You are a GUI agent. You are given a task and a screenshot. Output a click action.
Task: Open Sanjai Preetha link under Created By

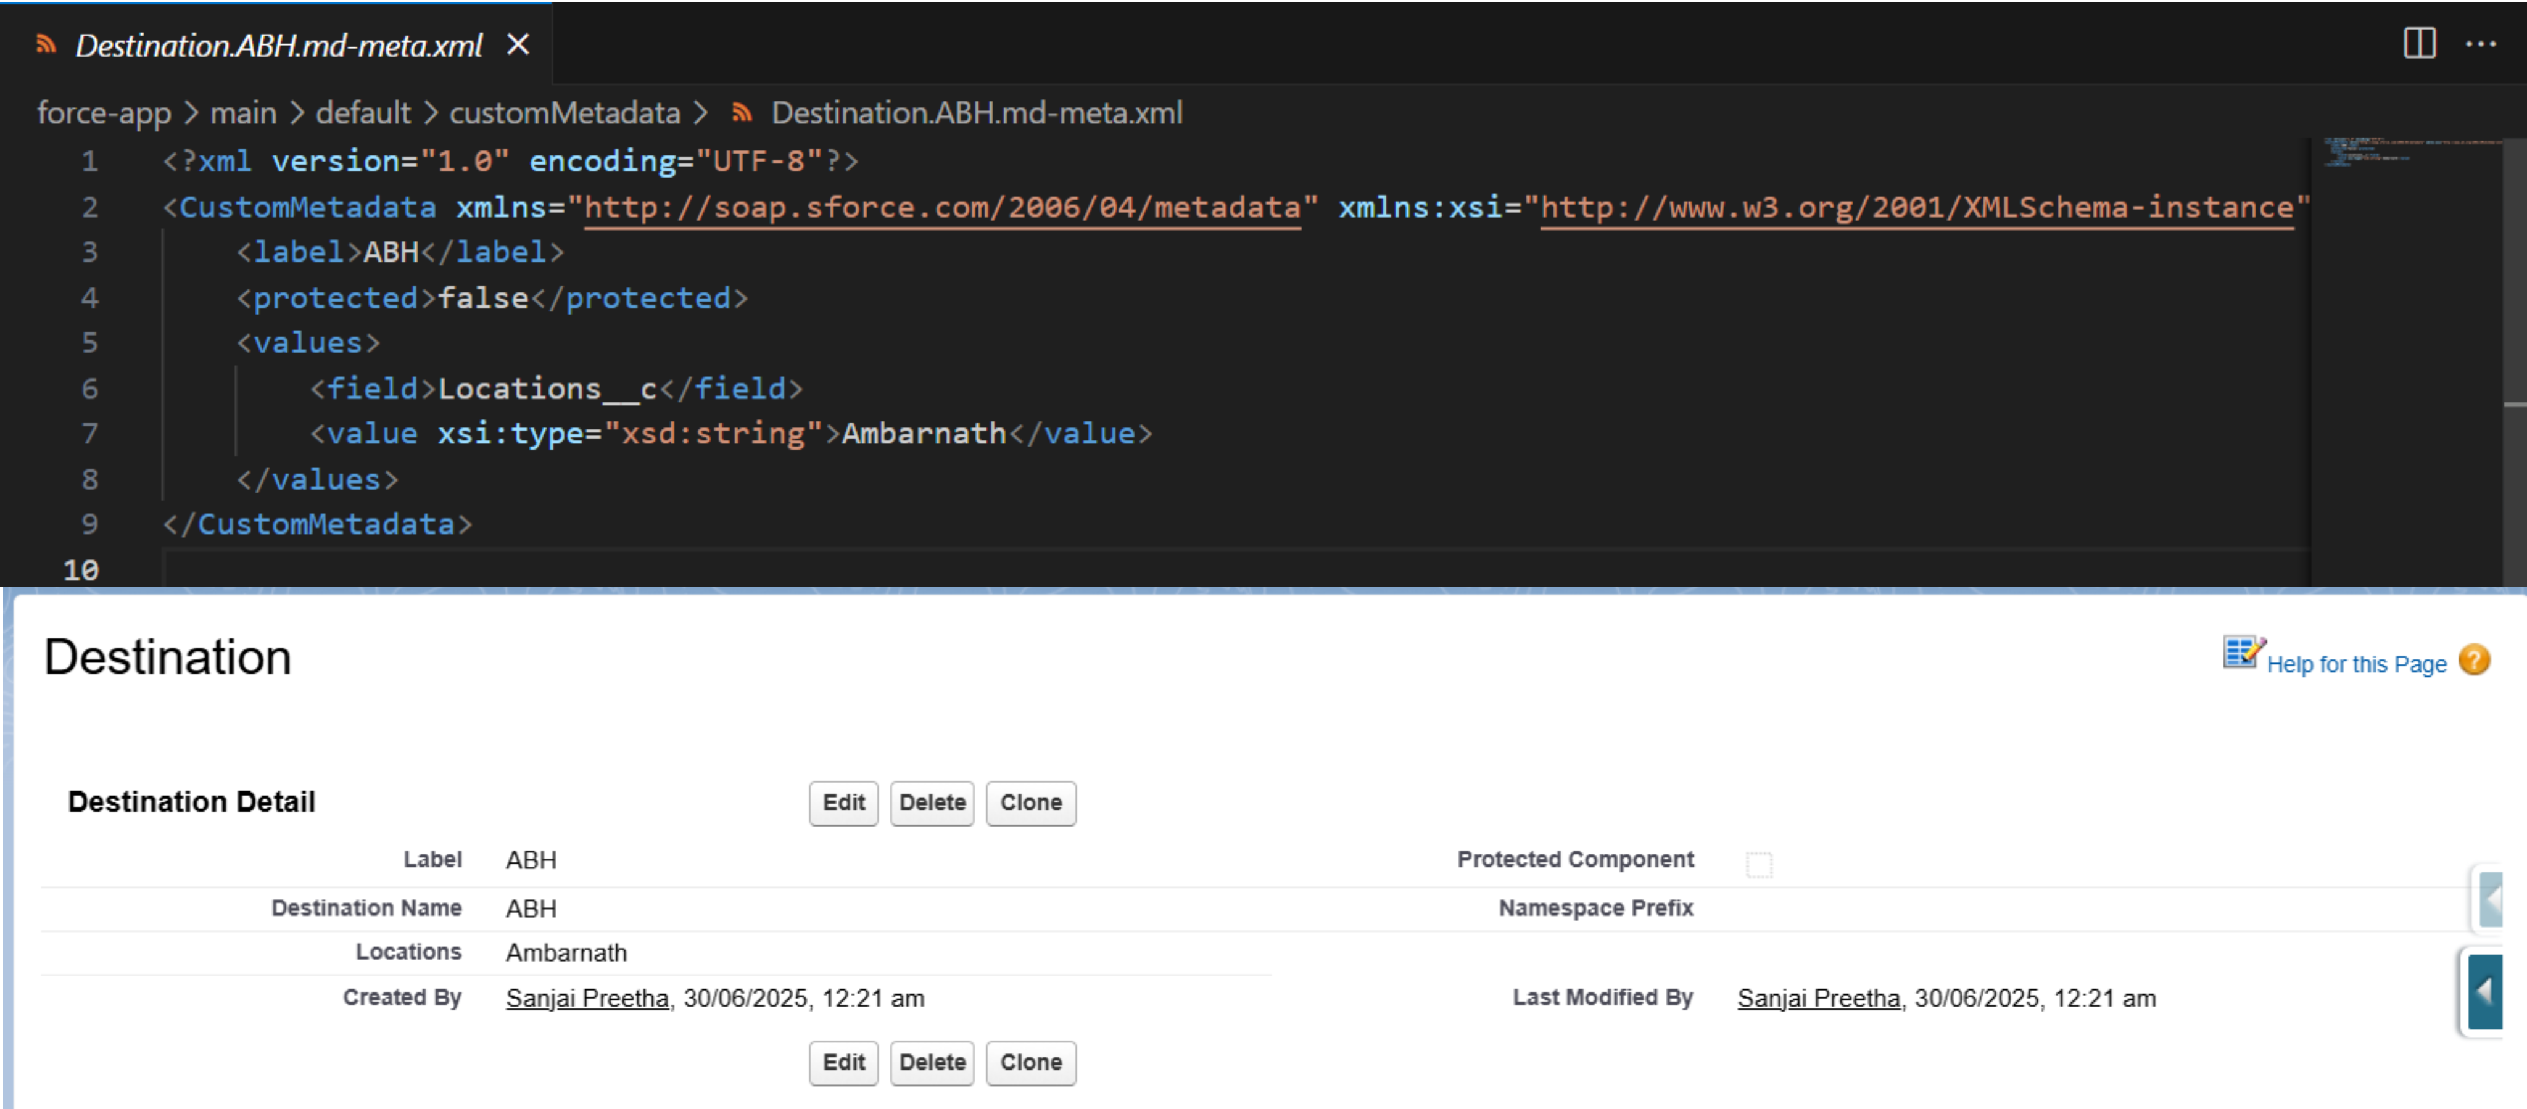point(587,998)
